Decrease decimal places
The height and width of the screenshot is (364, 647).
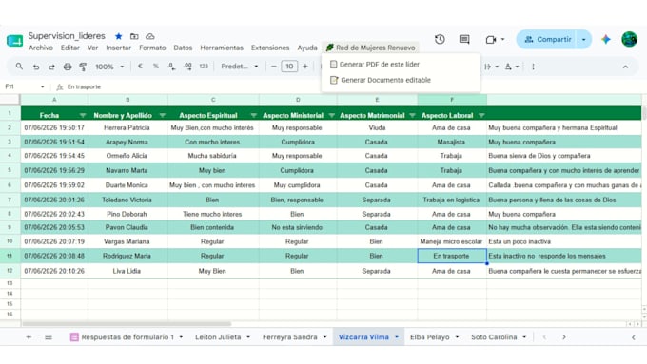[171, 66]
